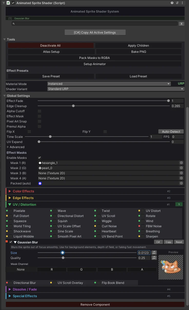Click the Time Scale slider handle
Viewport: 189px width, 310px height.
click(50, 137)
